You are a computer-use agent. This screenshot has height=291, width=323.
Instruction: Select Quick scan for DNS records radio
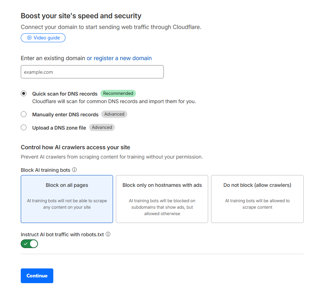(24, 93)
